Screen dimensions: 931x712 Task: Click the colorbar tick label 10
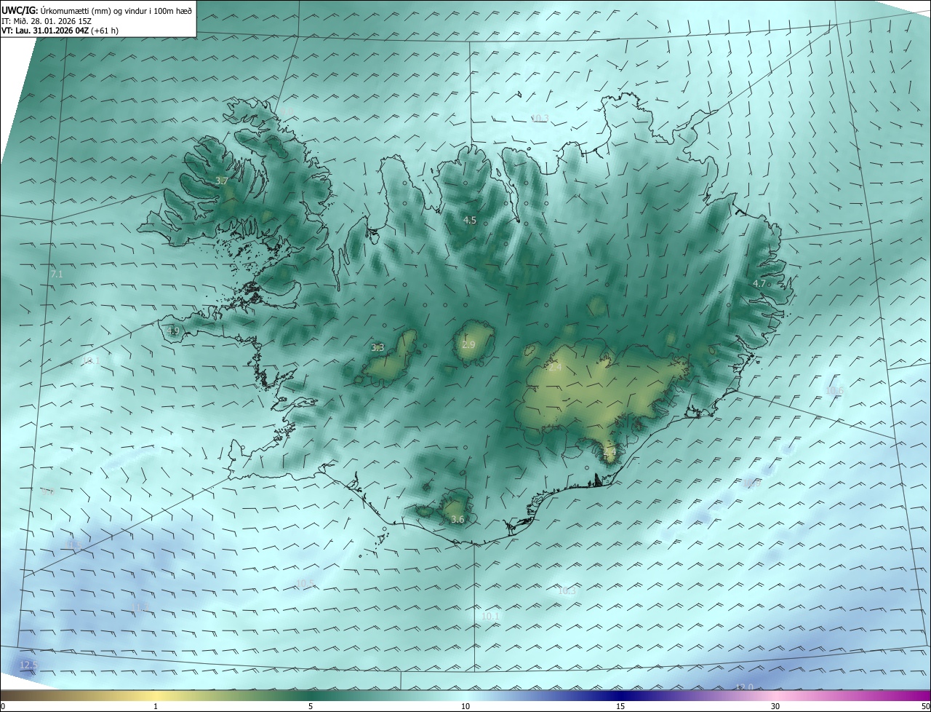tap(465, 707)
